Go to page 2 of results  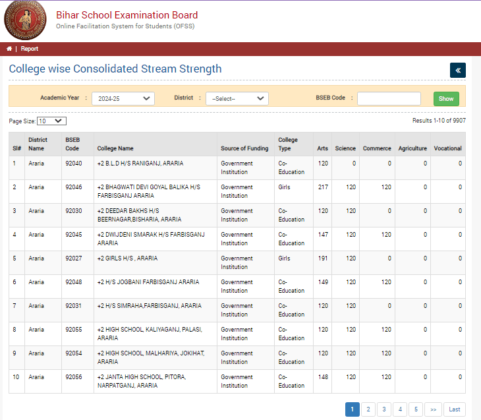(368, 409)
